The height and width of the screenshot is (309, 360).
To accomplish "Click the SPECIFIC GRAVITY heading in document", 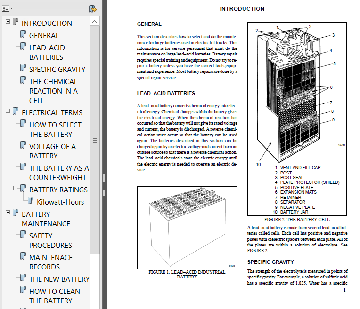I will click(x=270, y=262).
